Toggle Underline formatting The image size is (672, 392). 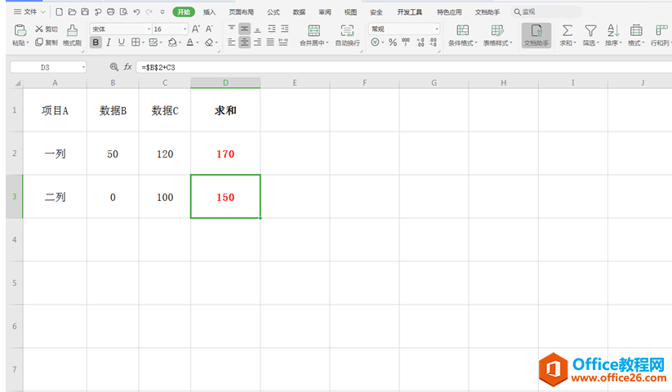122,42
